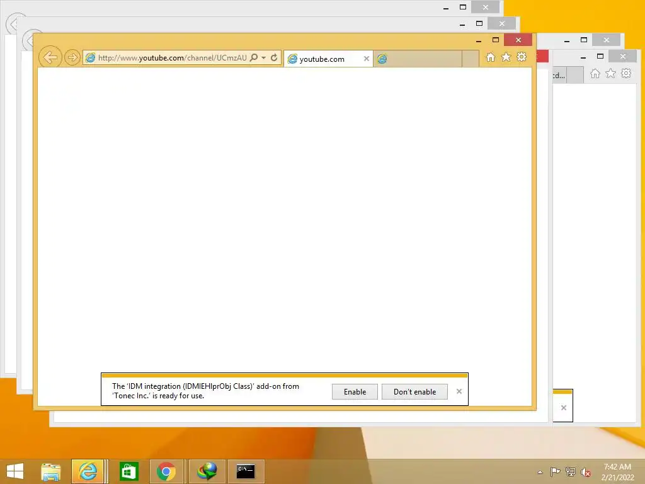This screenshot has height=484, width=645.
Task: Open the Command Prompt taskbar icon
Action: pos(246,471)
